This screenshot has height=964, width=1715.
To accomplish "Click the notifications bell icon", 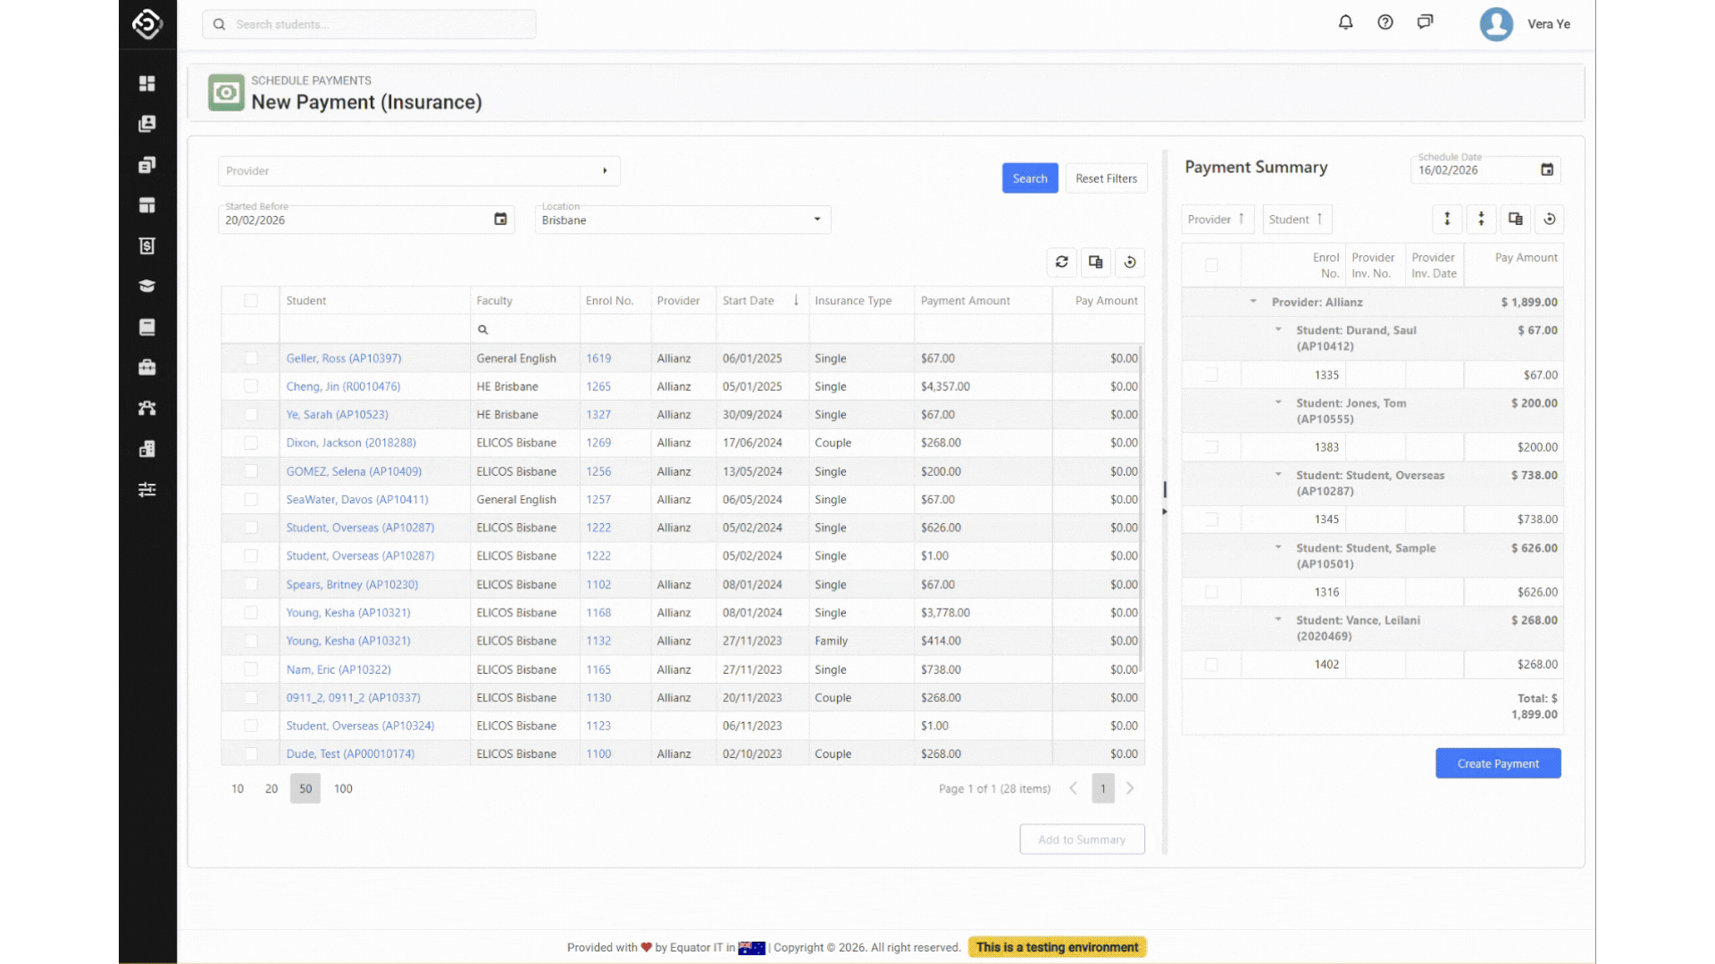I will point(1345,22).
